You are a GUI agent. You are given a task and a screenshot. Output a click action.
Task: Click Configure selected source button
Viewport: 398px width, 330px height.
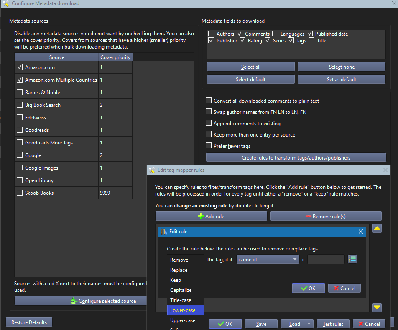(81, 301)
